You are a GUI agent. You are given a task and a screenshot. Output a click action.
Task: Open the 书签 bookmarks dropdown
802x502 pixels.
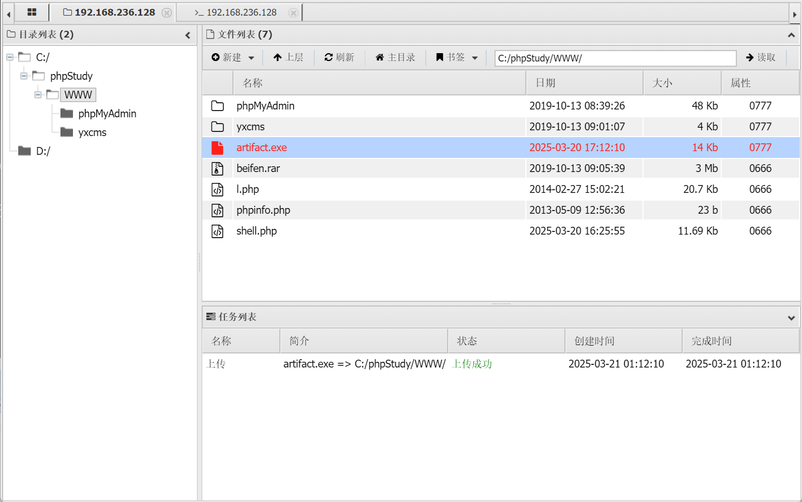[x=456, y=57]
